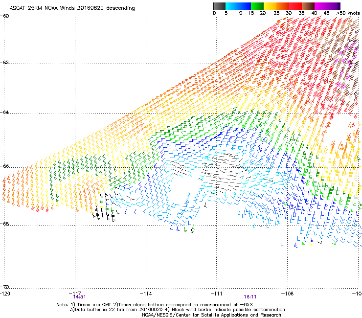The height and width of the screenshot is (318, 362).
Task: Click the gray 0–5 knot legend segment
Action: (x=219, y=6)
